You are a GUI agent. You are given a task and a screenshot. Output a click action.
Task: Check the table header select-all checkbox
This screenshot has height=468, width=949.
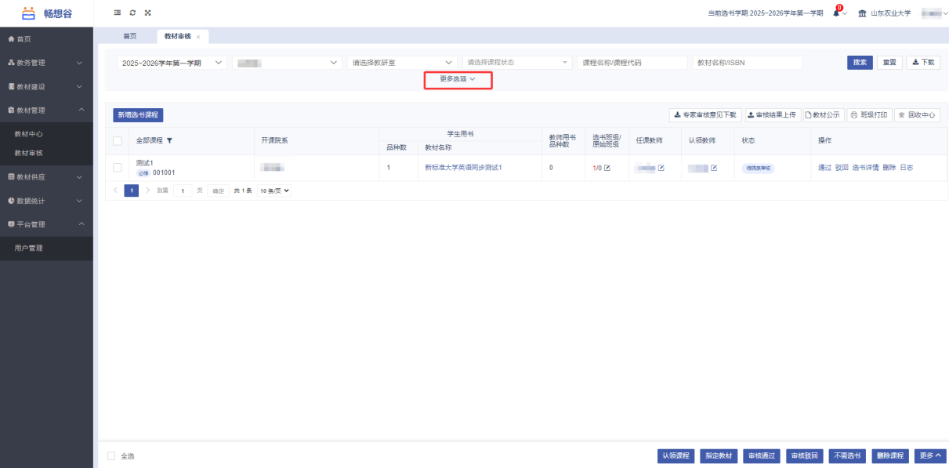(x=118, y=140)
